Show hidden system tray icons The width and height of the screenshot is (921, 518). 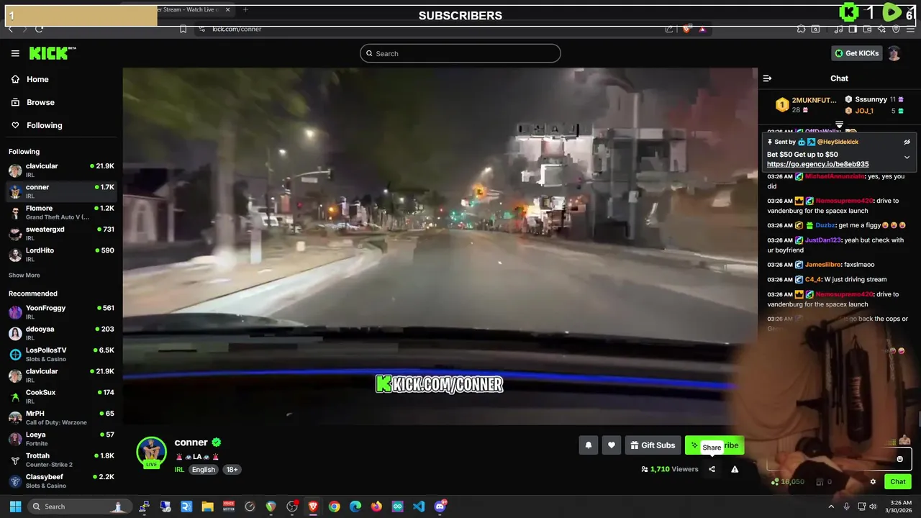(832, 506)
